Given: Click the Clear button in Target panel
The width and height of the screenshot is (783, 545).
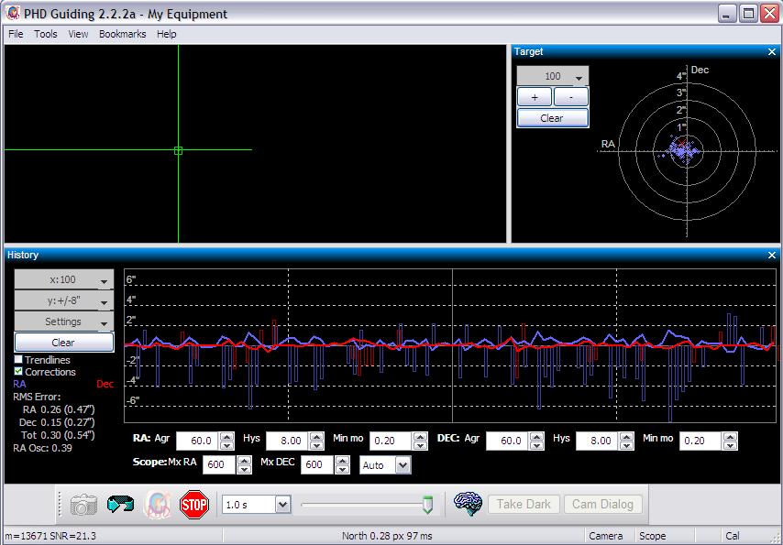Looking at the screenshot, I should tap(552, 118).
